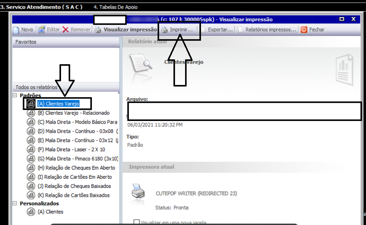Screen dimensions: 366x225
Task: Select (A) Clientes under Personalizados
Action: [50, 212]
